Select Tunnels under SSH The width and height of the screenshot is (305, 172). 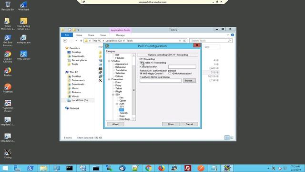tap(123, 113)
